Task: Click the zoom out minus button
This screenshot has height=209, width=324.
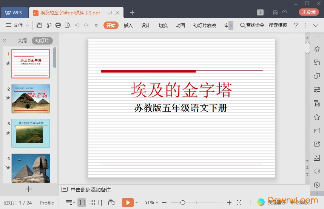Action: click(x=164, y=203)
